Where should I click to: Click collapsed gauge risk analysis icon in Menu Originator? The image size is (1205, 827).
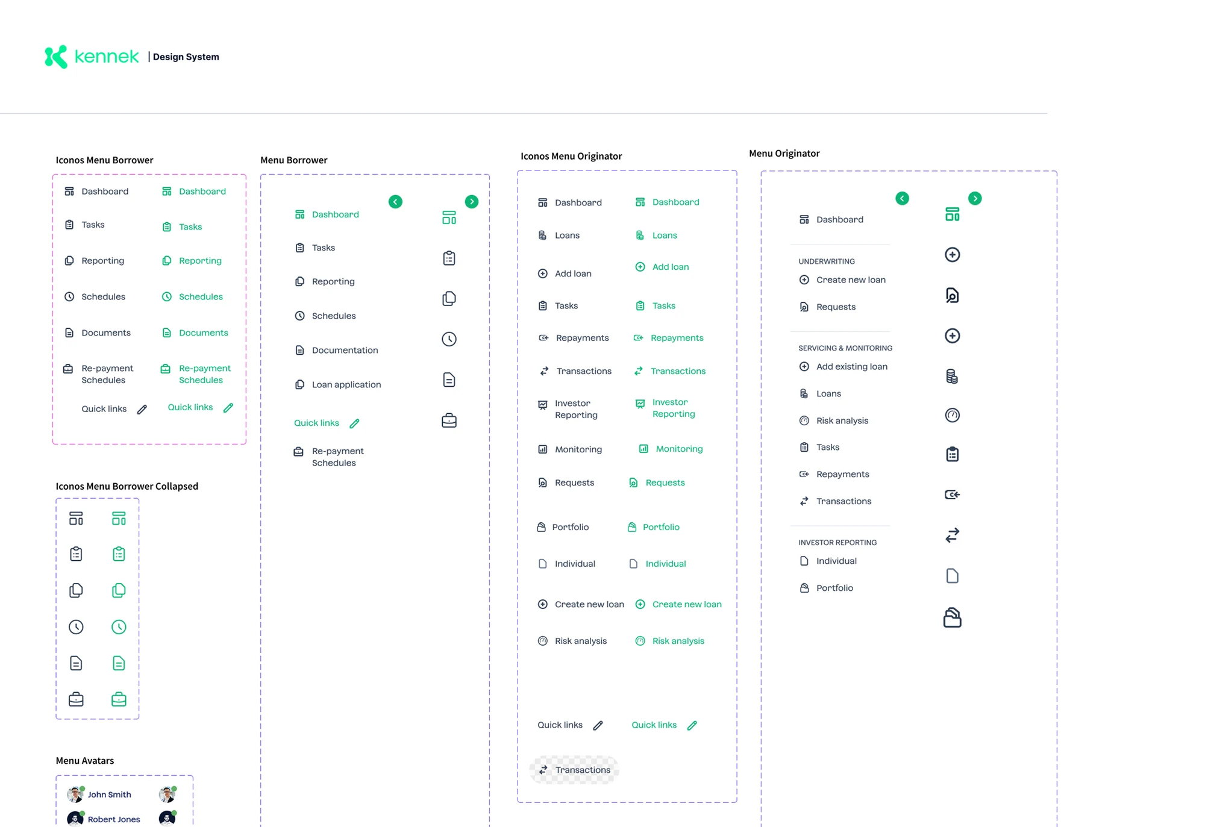952,415
